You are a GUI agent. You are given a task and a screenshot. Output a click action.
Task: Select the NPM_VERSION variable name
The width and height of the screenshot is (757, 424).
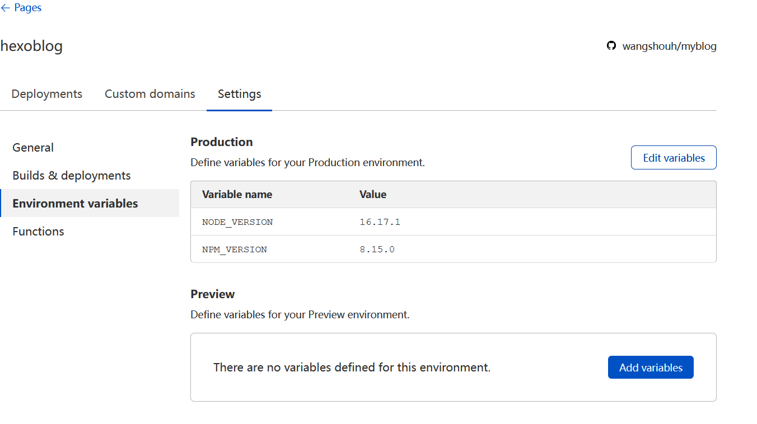(x=235, y=249)
